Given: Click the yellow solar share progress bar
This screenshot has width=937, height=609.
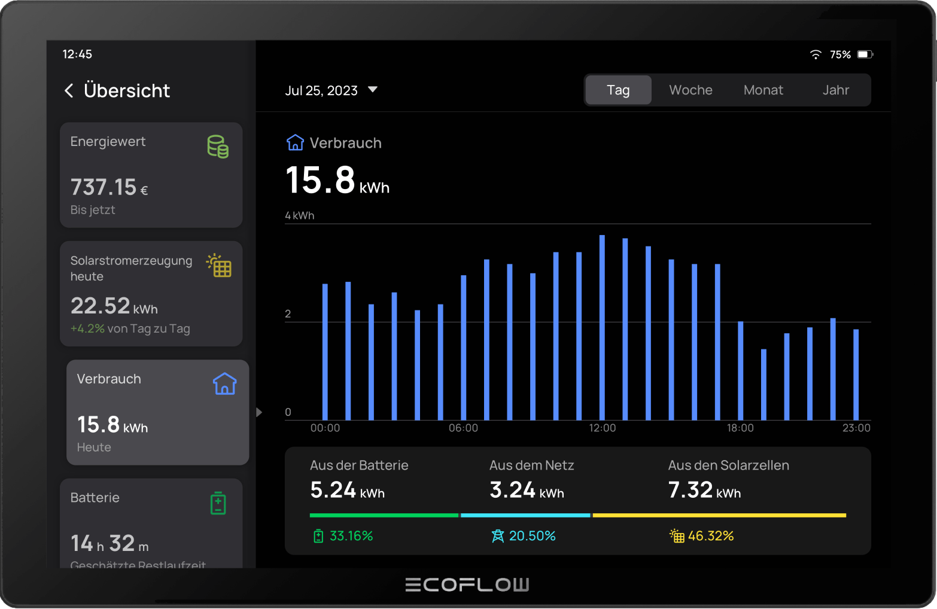Looking at the screenshot, I should (x=719, y=515).
